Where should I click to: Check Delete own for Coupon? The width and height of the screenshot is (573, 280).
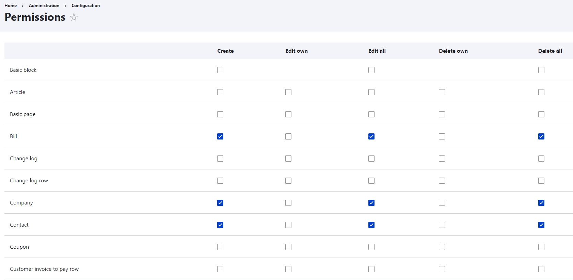pos(442,247)
